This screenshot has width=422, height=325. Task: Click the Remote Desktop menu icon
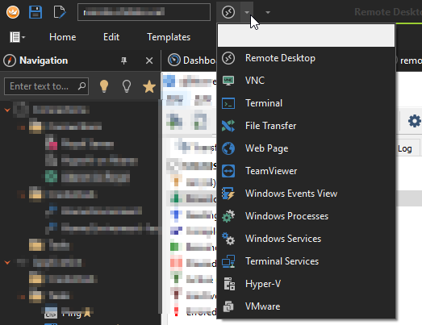tap(228, 58)
